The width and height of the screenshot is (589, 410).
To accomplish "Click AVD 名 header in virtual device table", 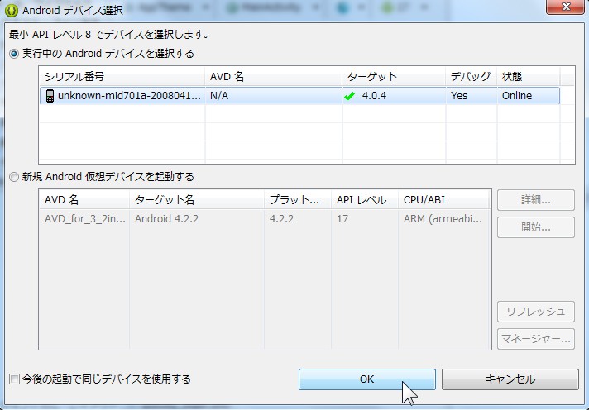I will 84,200.
